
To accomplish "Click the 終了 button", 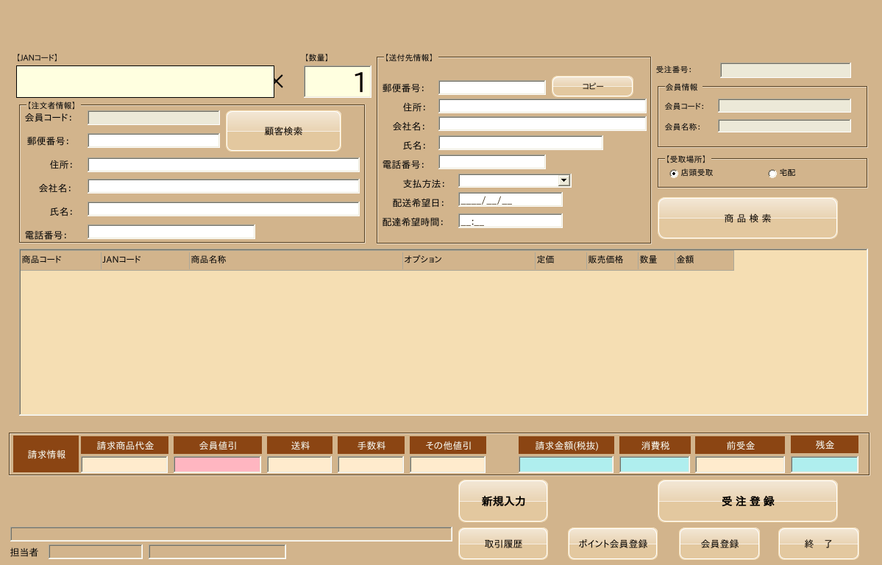I will click(x=819, y=544).
